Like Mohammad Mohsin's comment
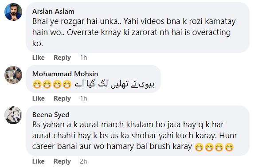270x168 pixels. (39, 98)
